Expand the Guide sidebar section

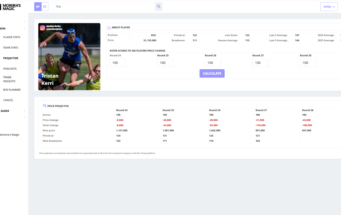(25, 111)
